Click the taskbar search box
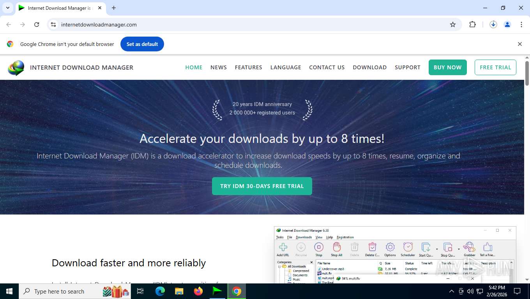530x299 pixels. point(75,291)
